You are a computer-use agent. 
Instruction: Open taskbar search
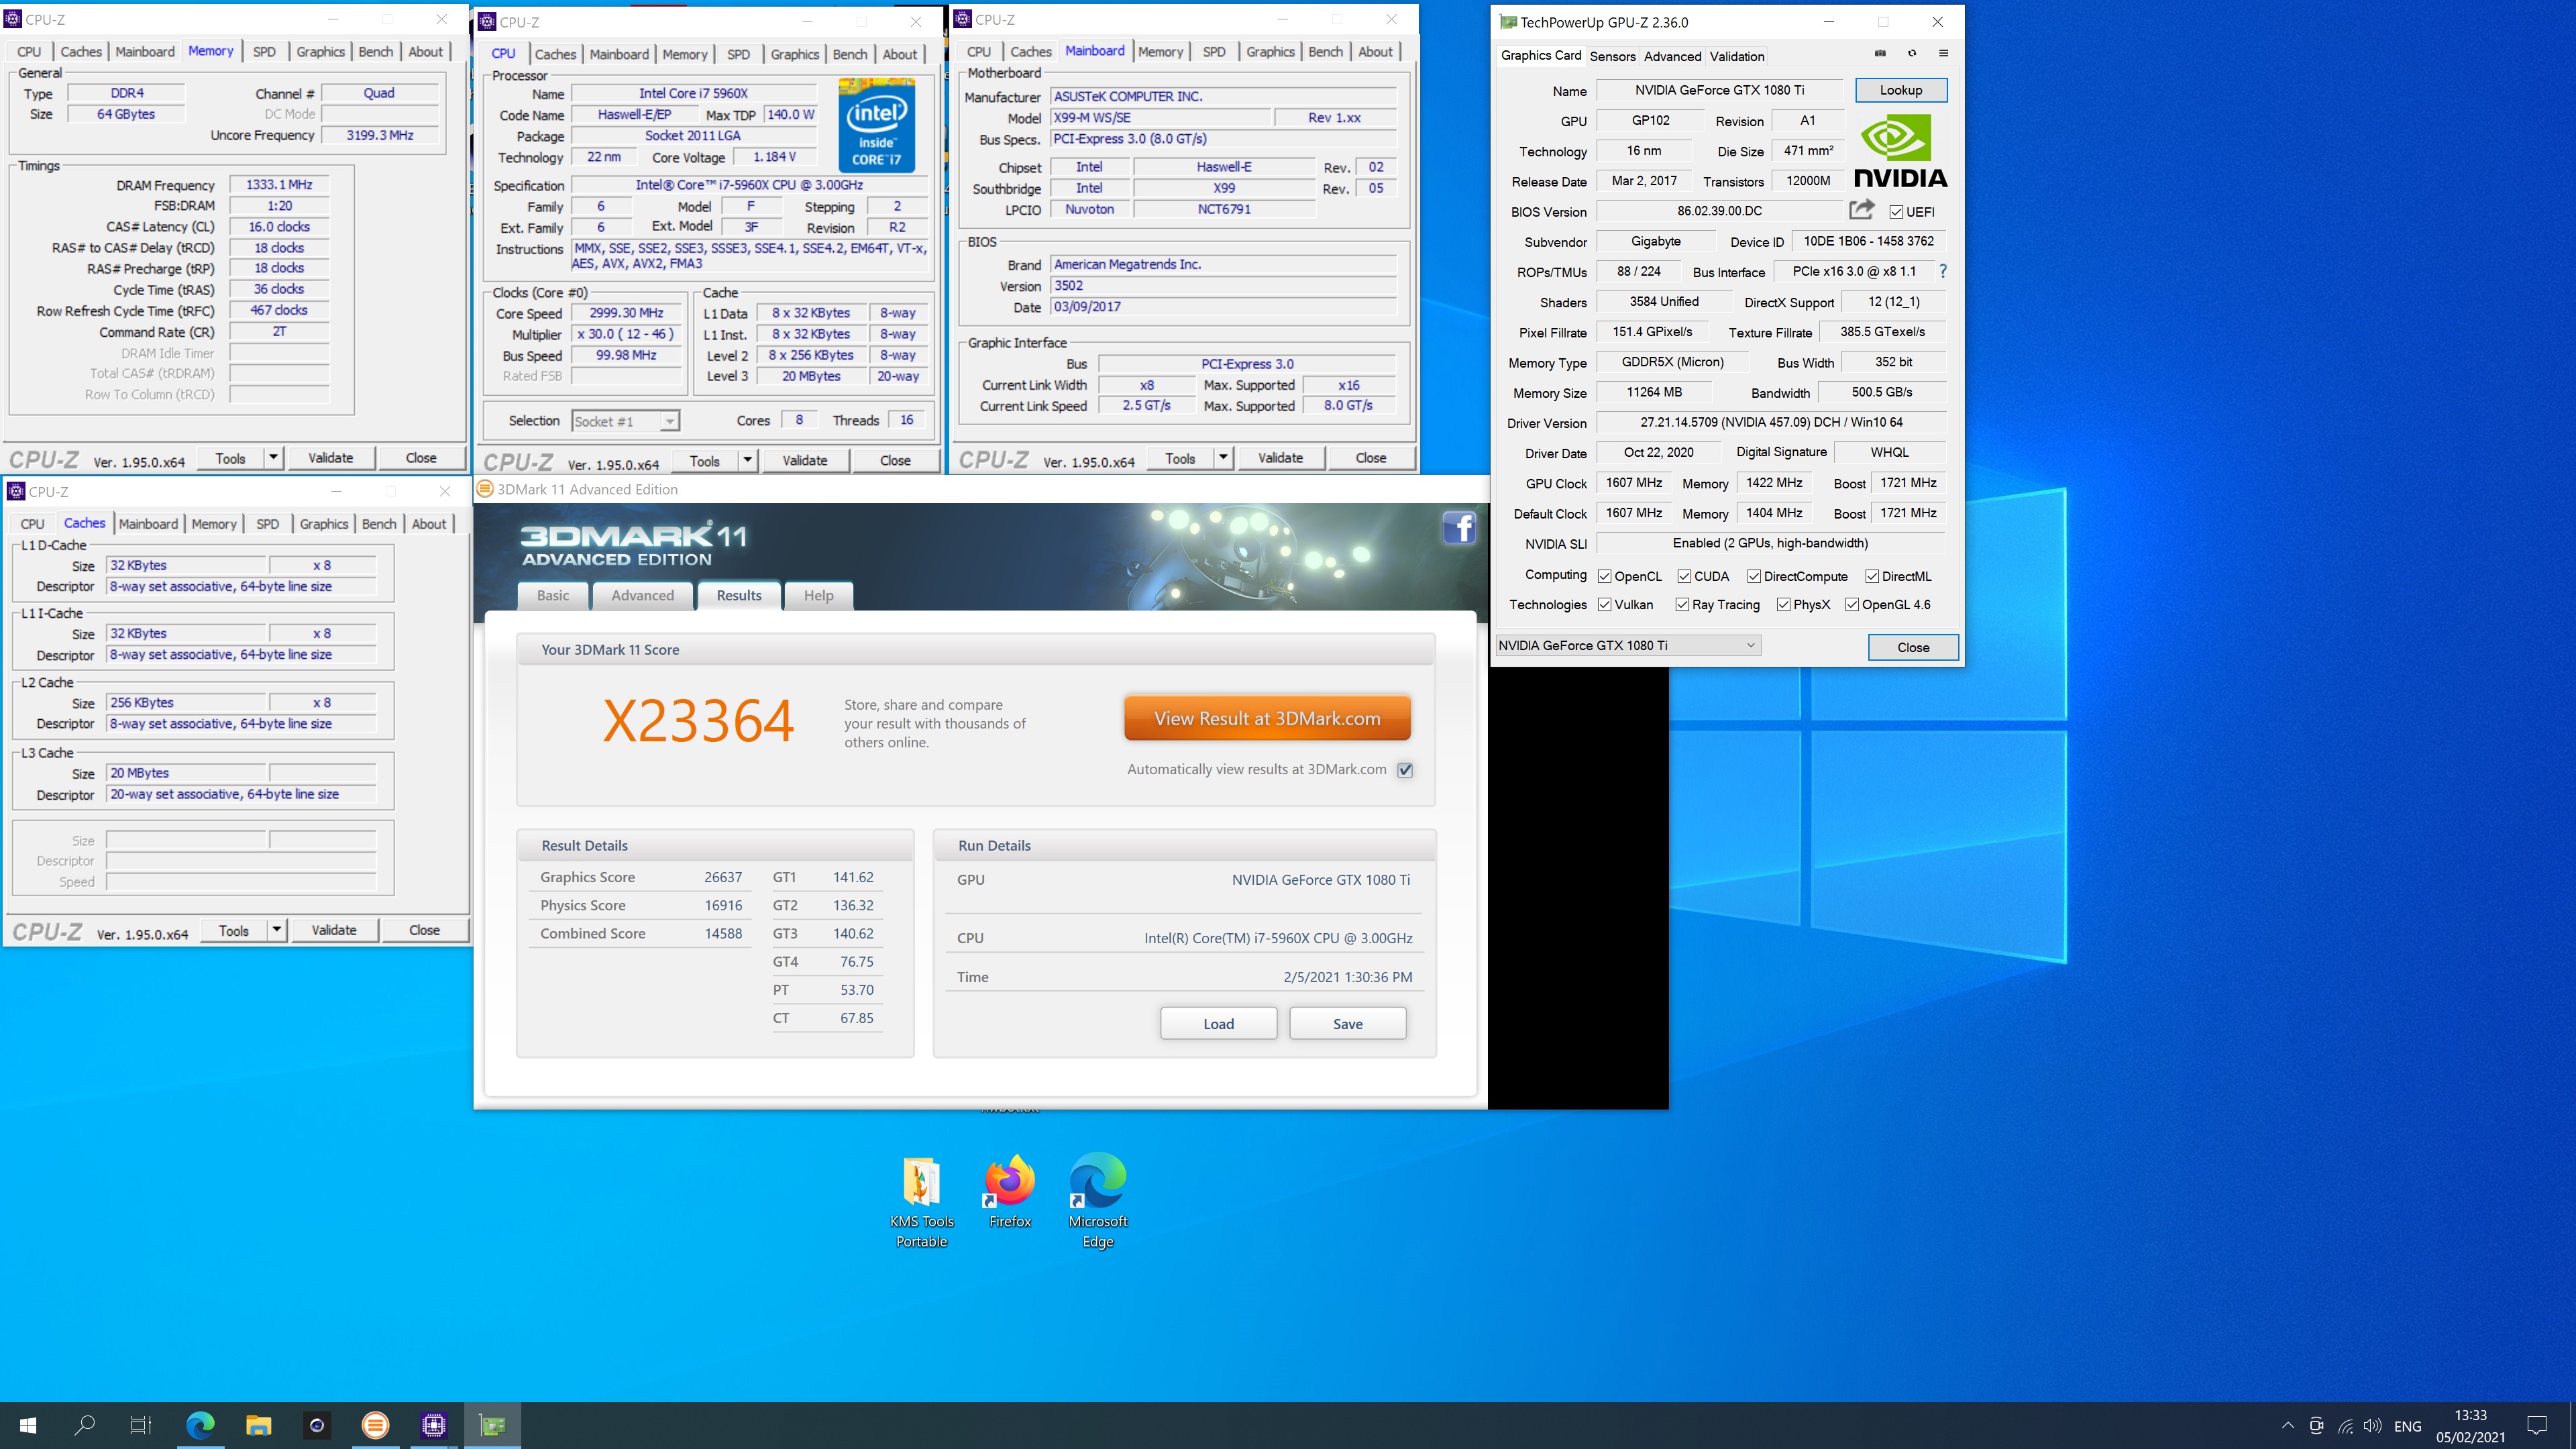[85, 1425]
